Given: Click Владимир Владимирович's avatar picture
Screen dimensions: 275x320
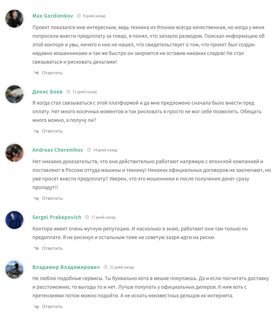Looking at the screenshot, I should [14, 270].
